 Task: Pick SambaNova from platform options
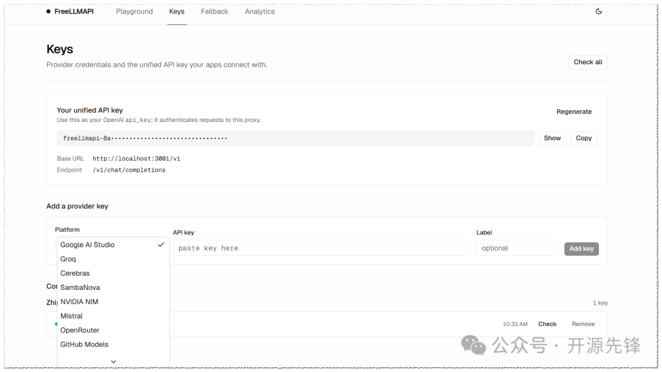coord(113,287)
